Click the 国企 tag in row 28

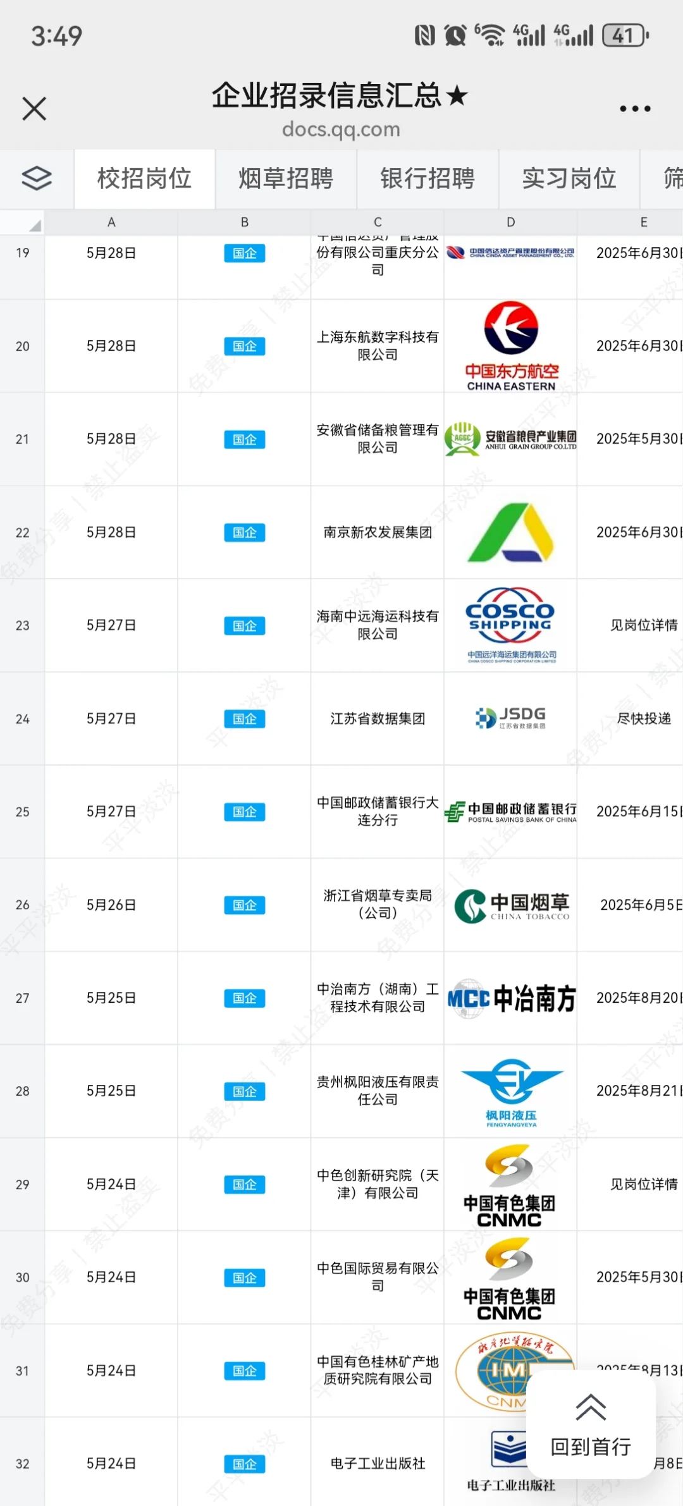(245, 1091)
